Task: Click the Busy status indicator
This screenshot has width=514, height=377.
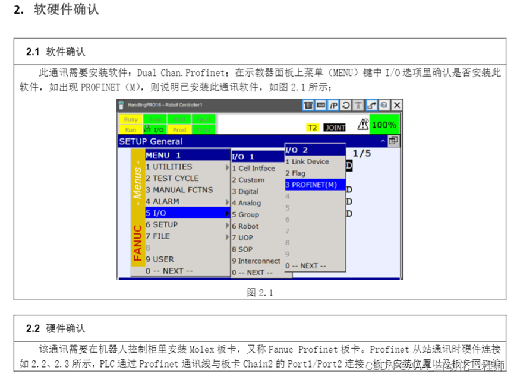Action: coord(131,119)
